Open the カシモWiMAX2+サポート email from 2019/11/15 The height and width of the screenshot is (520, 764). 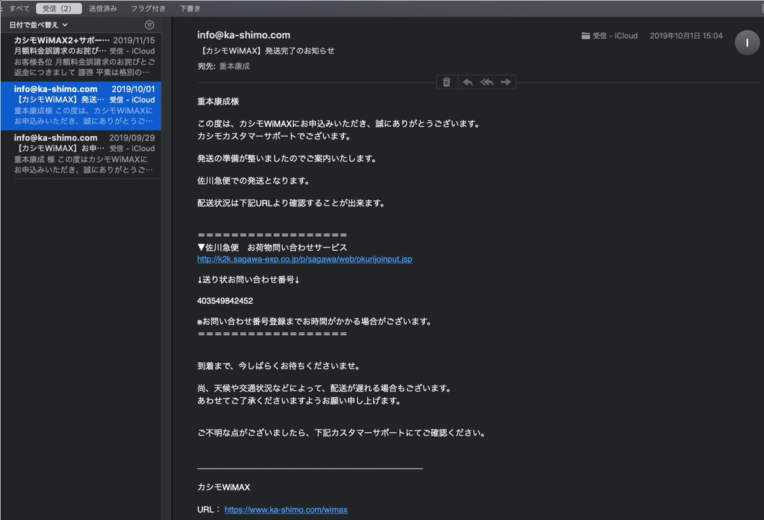click(81, 56)
